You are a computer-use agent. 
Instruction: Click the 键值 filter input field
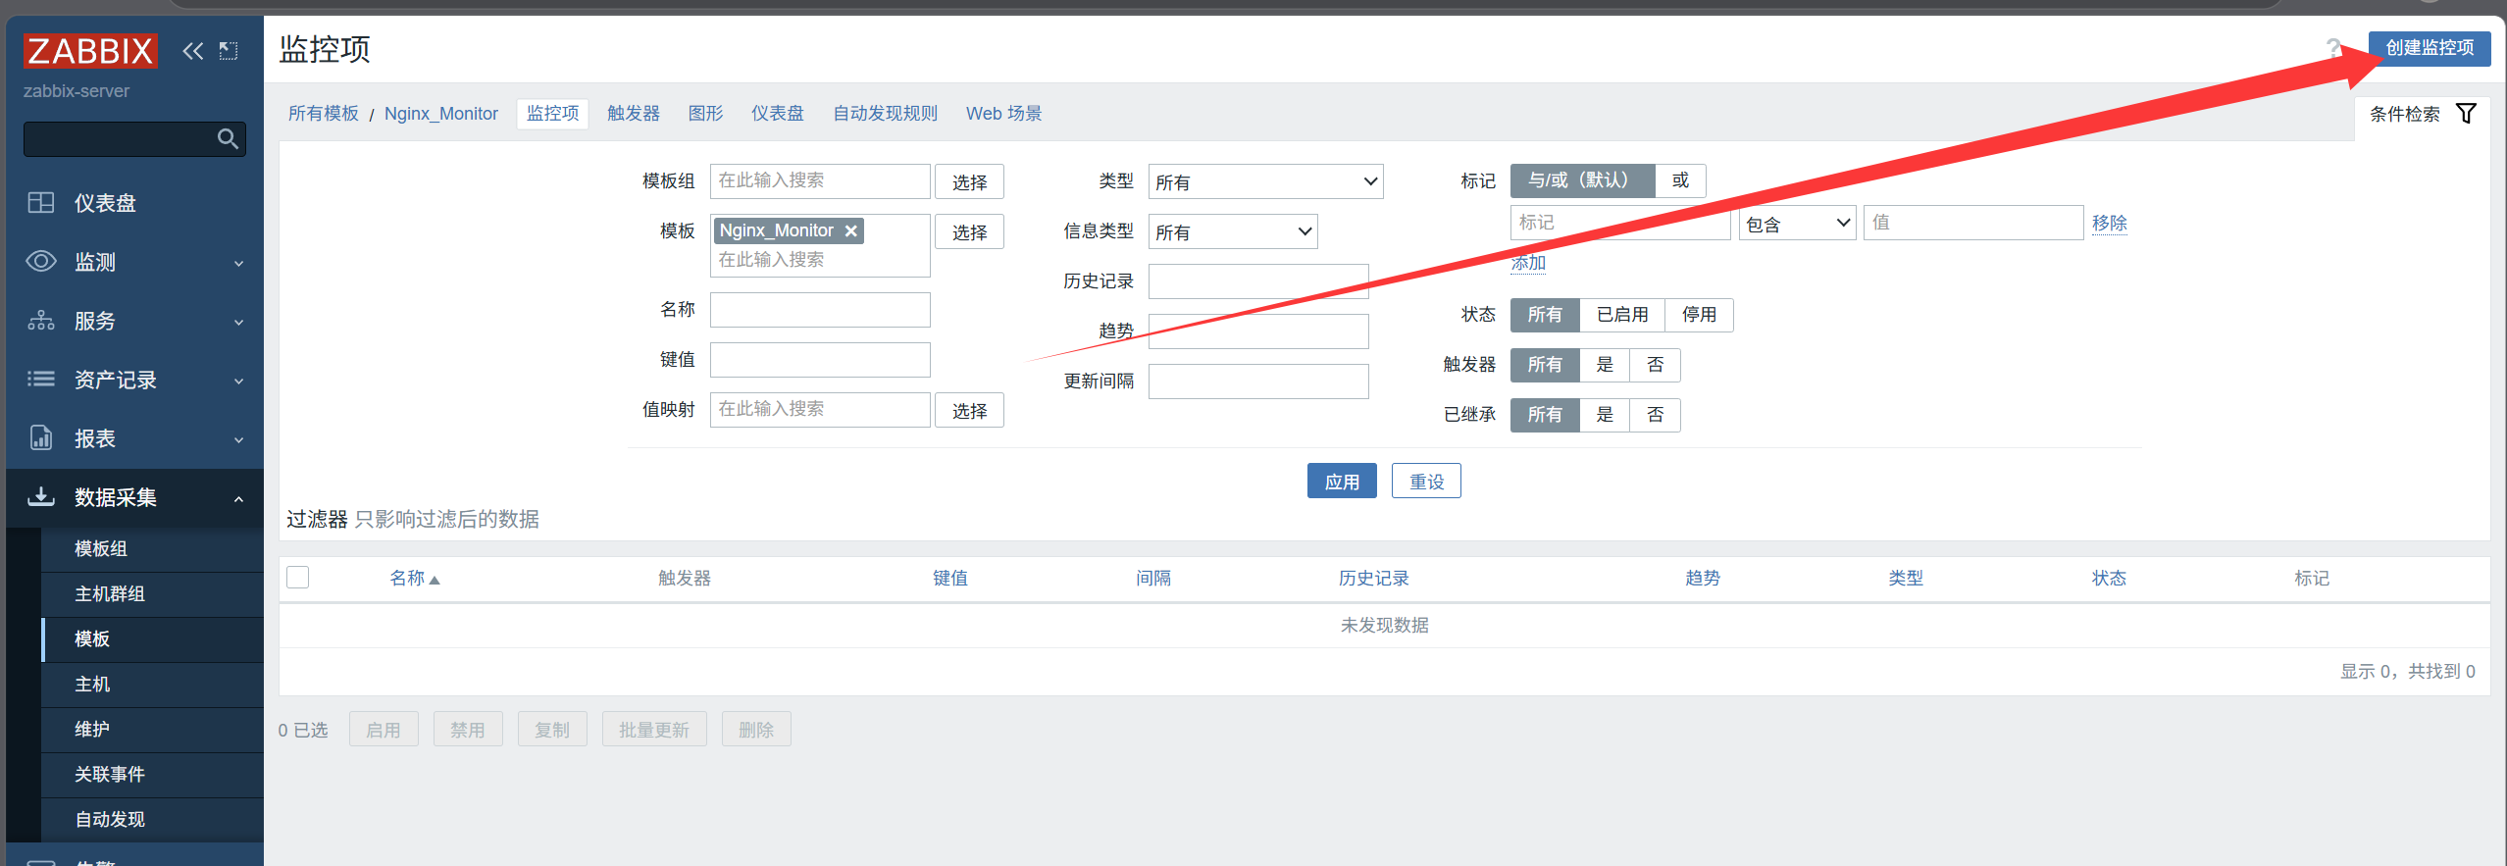pos(820,361)
